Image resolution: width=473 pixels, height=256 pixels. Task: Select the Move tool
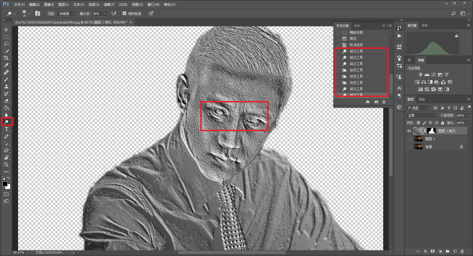[6, 30]
